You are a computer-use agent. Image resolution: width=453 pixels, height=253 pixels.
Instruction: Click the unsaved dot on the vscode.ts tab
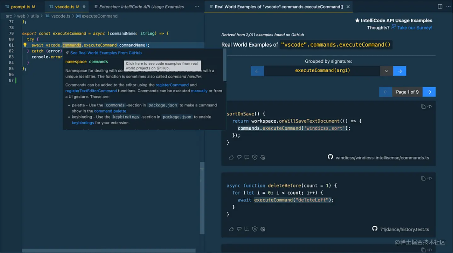[x=84, y=7]
